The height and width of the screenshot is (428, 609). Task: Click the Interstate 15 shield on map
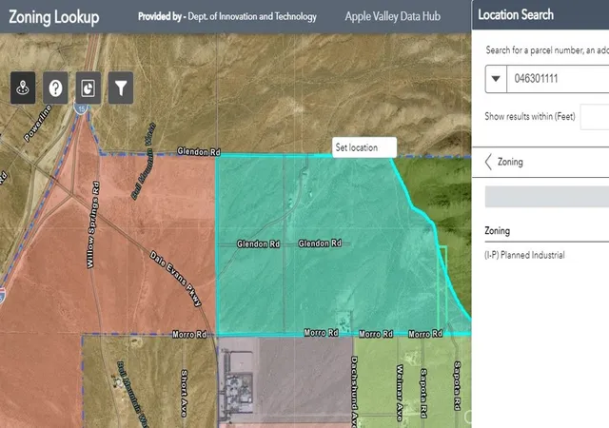(80, 108)
